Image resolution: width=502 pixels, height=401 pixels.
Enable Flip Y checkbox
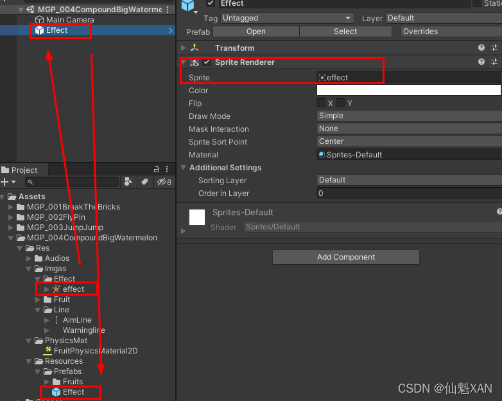[340, 103]
